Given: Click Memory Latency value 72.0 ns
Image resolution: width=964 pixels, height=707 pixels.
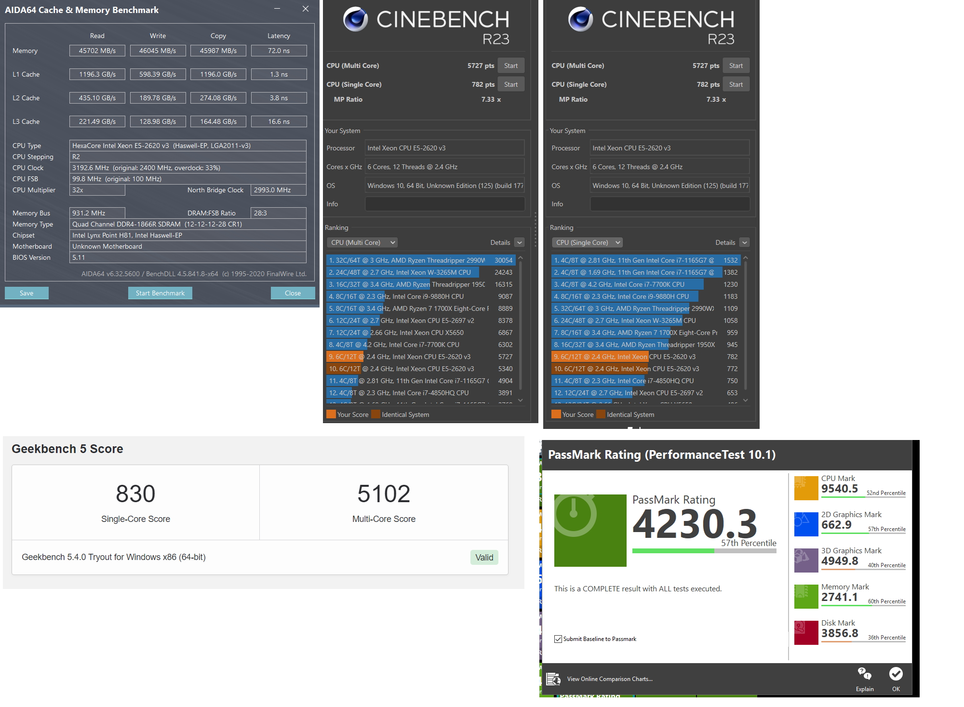Looking at the screenshot, I should click(279, 51).
